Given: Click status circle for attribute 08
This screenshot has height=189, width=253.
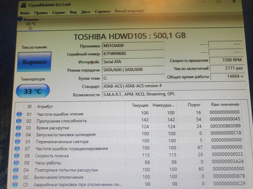Looking at the screenshot, I should coord(17,156).
